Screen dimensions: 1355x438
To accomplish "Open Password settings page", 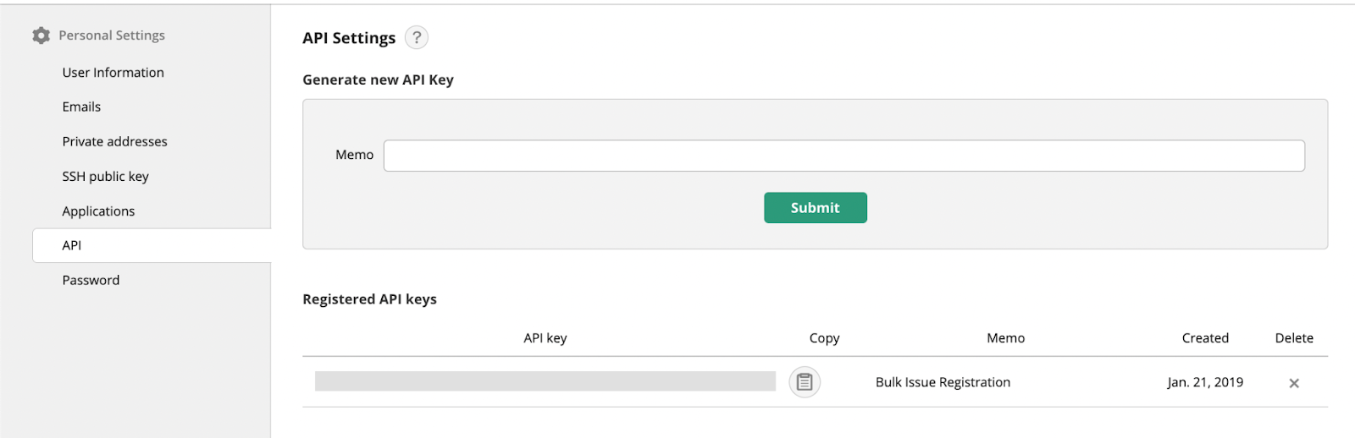I will (x=91, y=280).
